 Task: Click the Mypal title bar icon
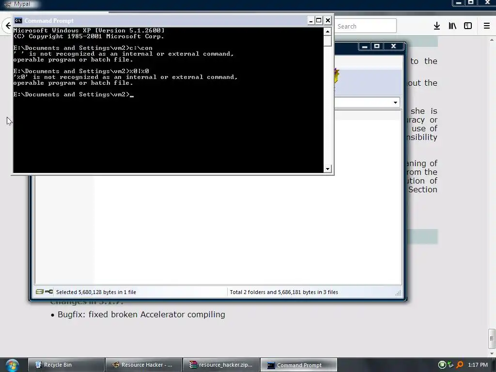click(8, 4)
